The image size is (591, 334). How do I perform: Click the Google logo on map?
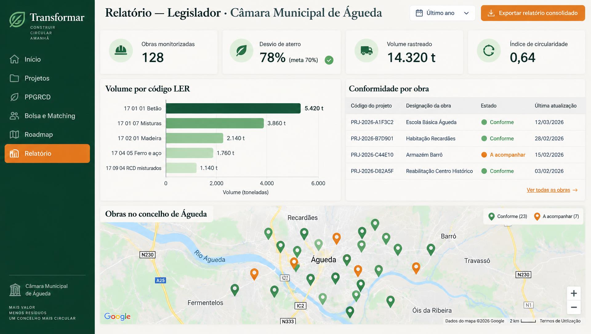[117, 317]
